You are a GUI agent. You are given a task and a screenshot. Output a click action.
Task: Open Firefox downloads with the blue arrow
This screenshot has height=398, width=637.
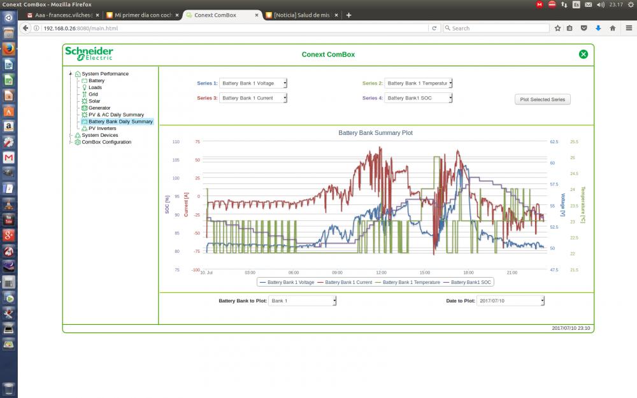[598, 28]
